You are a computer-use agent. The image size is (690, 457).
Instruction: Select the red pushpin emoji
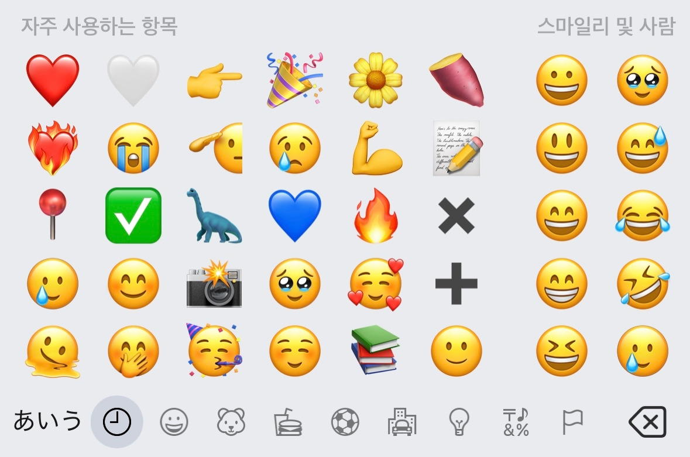[53, 214]
